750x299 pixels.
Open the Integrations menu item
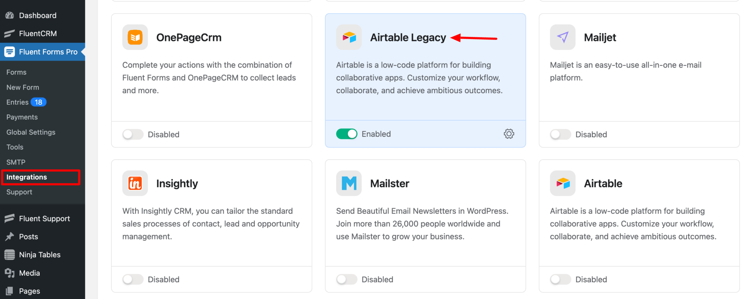click(26, 177)
